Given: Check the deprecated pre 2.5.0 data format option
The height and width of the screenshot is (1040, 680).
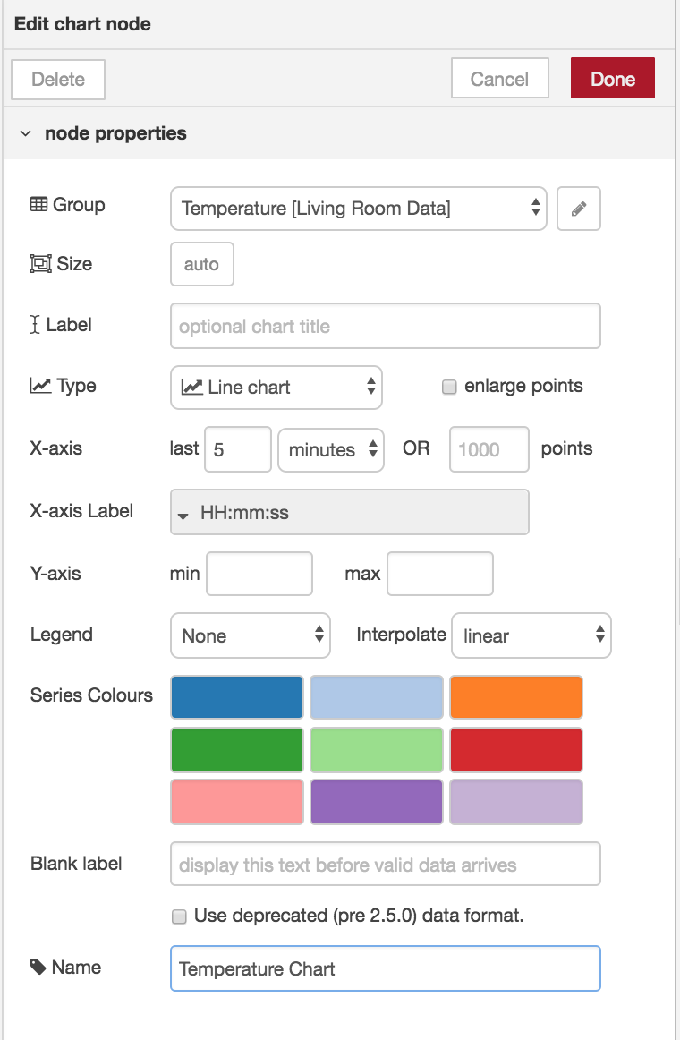Looking at the screenshot, I should point(179,916).
